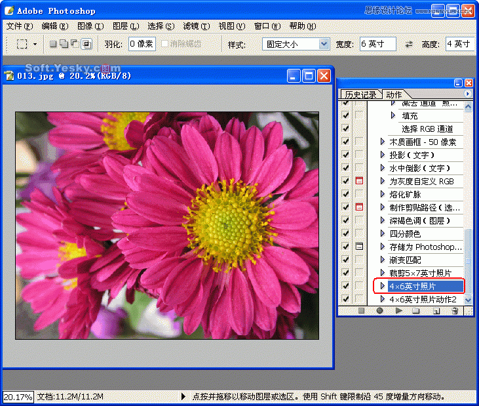Toggle the checkmark for 投影（文字）

[x=346, y=155]
